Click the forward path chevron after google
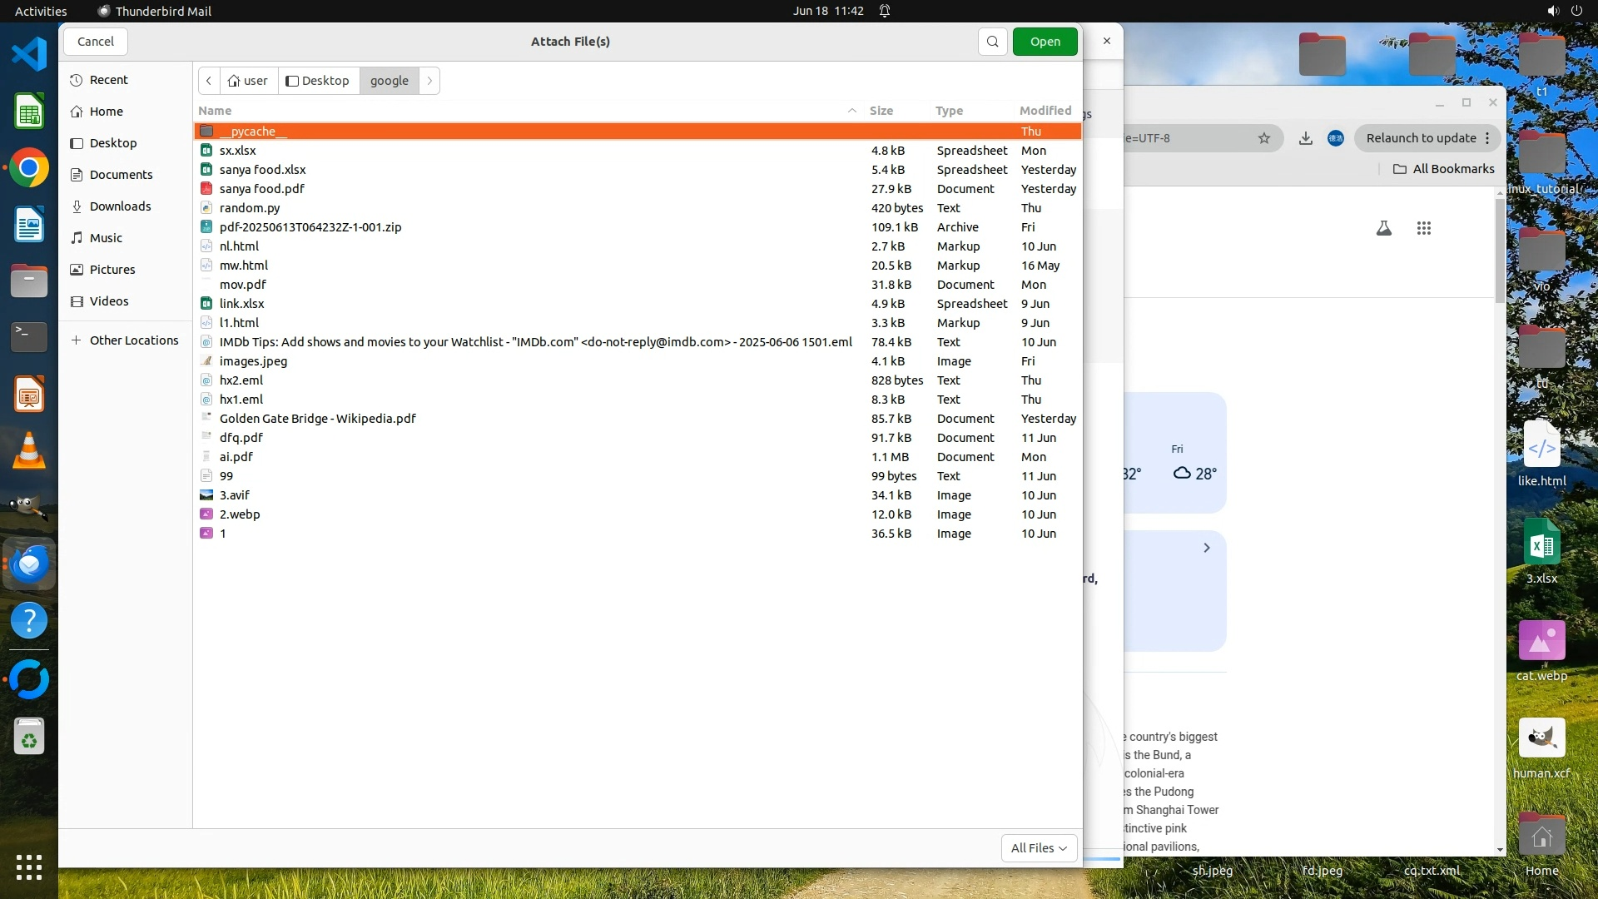Image resolution: width=1598 pixels, height=899 pixels. click(429, 81)
